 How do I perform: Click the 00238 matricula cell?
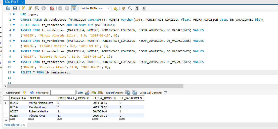pos(19,116)
